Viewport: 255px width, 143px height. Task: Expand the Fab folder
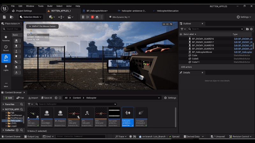(6, 113)
